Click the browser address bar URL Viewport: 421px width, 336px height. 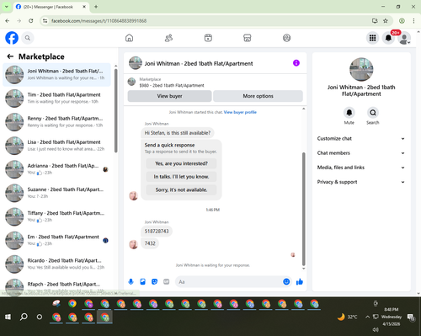[99, 21]
